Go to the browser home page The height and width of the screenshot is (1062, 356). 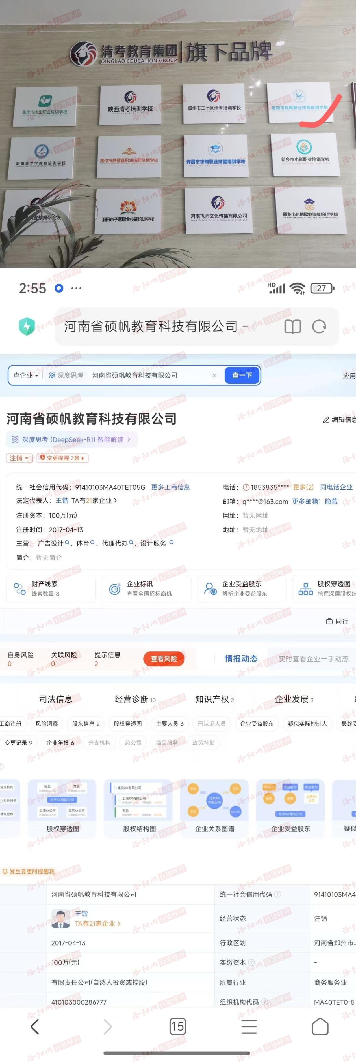point(320,1026)
